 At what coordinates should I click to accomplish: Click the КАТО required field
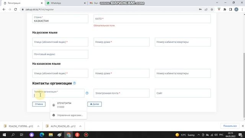coord(152,19)
